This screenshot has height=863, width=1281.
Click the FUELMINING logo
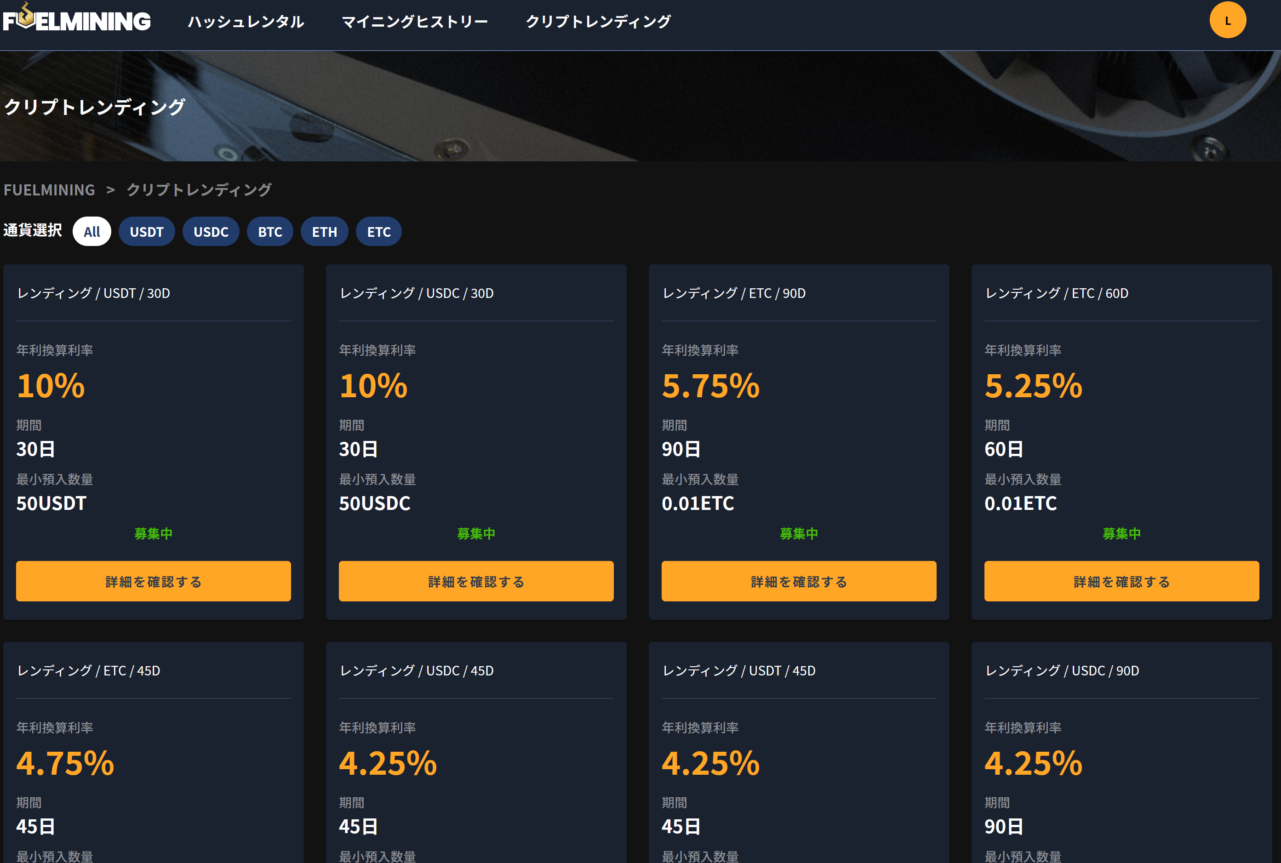click(76, 20)
